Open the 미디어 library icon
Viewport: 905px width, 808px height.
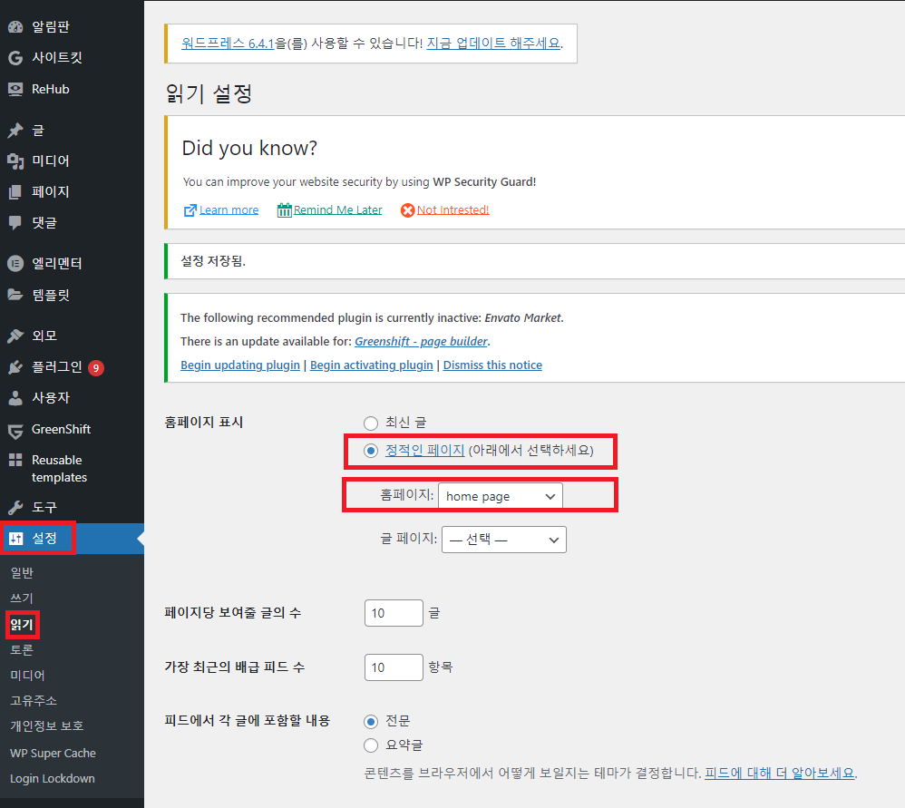click(x=15, y=161)
